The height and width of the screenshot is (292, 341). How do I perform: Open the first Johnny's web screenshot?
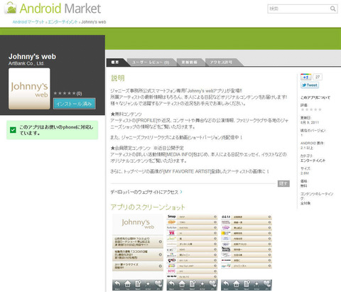tap(138, 252)
